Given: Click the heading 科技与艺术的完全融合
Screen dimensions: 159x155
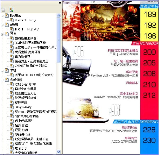Looking at the screenshot, I should [x=123, y=50].
